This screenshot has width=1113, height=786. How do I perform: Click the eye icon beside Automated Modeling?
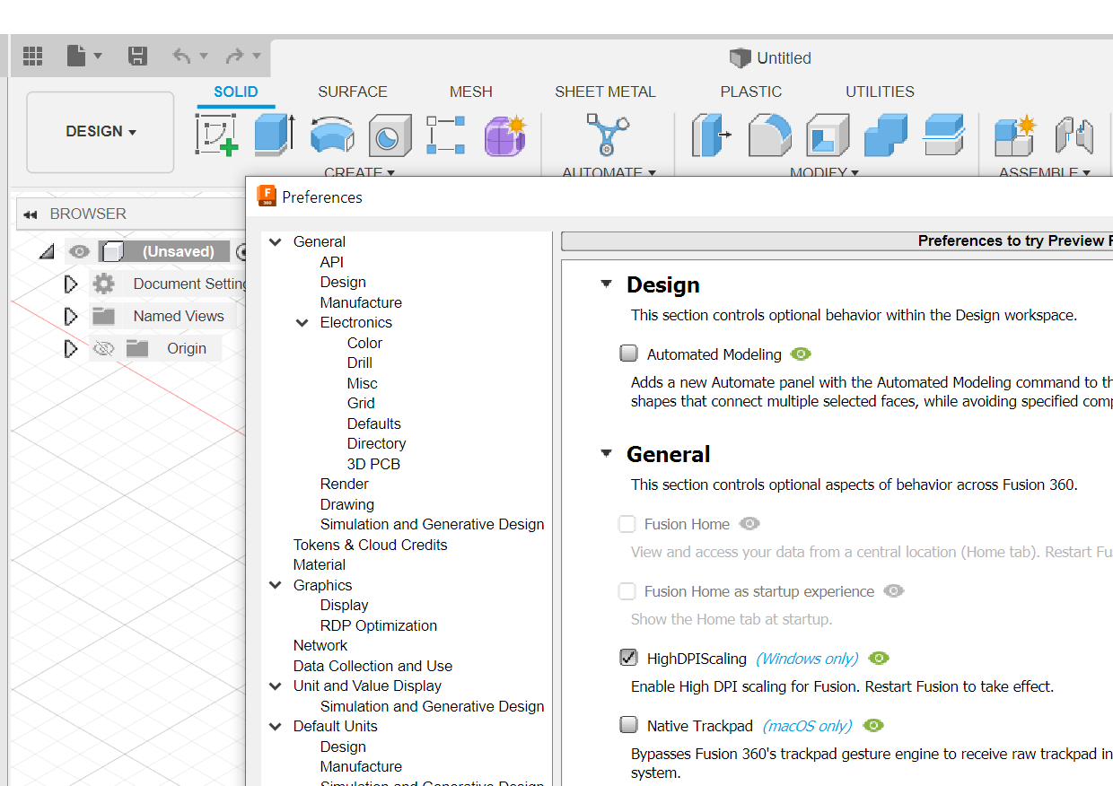[x=802, y=354]
